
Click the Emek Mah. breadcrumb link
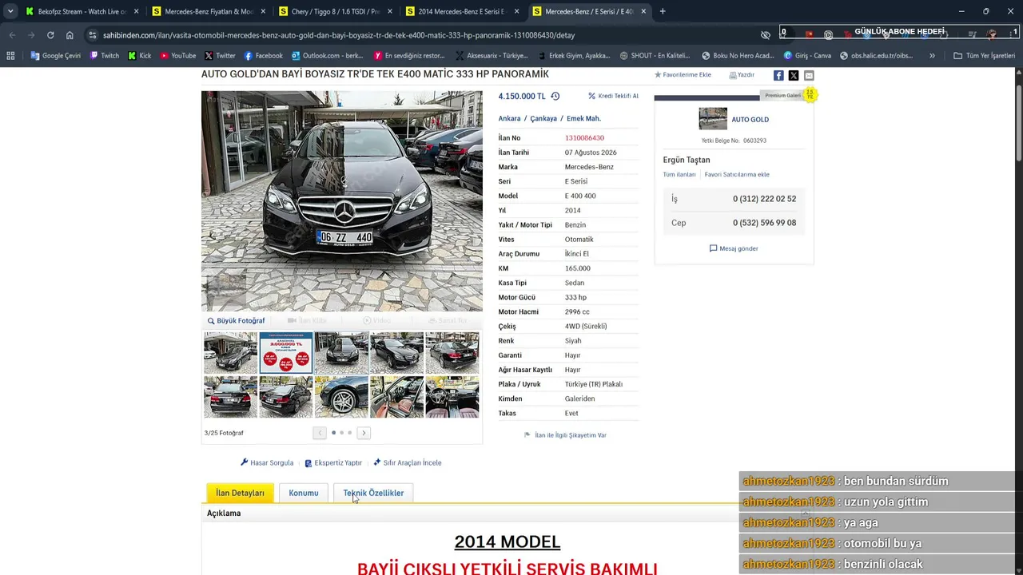pos(583,118)
